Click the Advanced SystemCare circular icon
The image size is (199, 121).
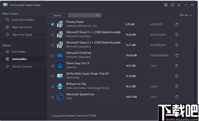tap(60, 97)
